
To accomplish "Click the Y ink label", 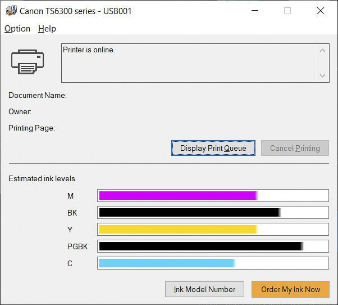I will coord(70,230).
